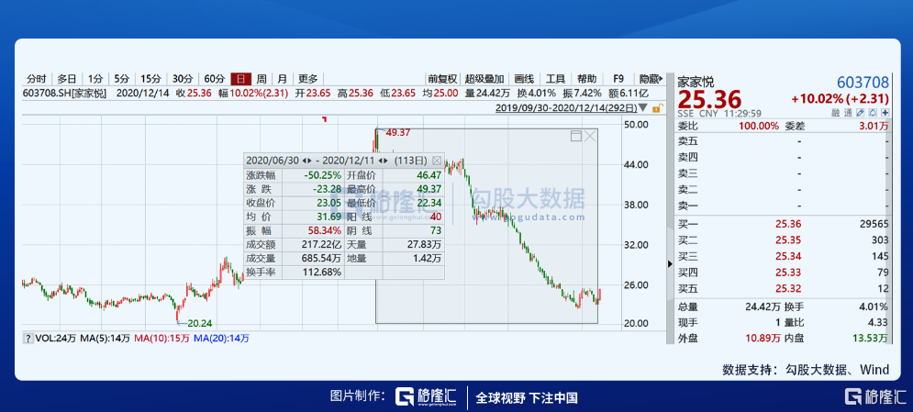The height and width of the screenshot is (412, 913).
Task: Switch to the 周 weekly K-line tab
Action: pyautogui.click(x=262, y=79)
